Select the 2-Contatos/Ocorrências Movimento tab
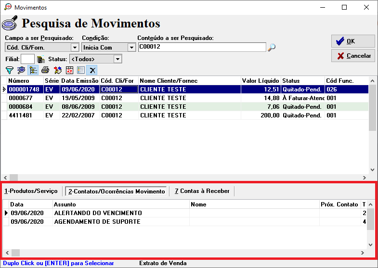The image size is (378, 268). tap(116, 191)
